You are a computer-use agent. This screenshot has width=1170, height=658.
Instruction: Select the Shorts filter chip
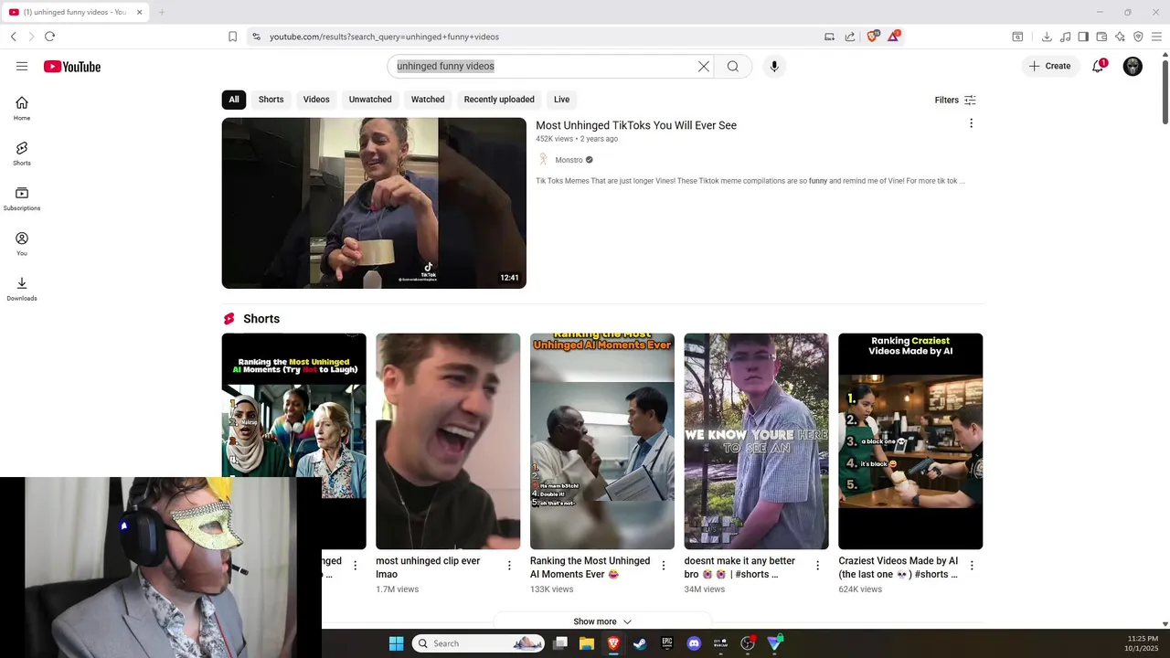click(x=271, y=100)
